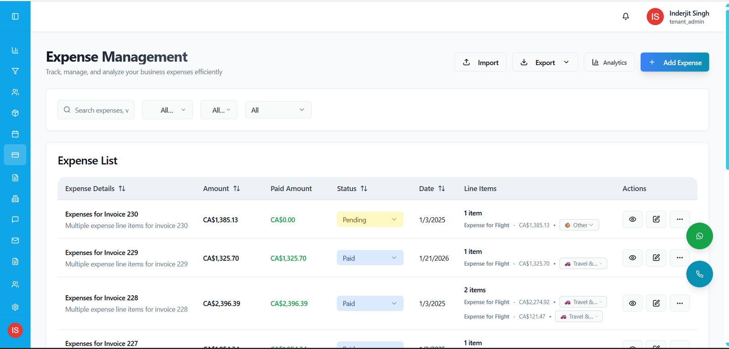Click the Add Expense button
This screenshot has width=729, height=349.
pyautogui.click(x=674, y=62)
